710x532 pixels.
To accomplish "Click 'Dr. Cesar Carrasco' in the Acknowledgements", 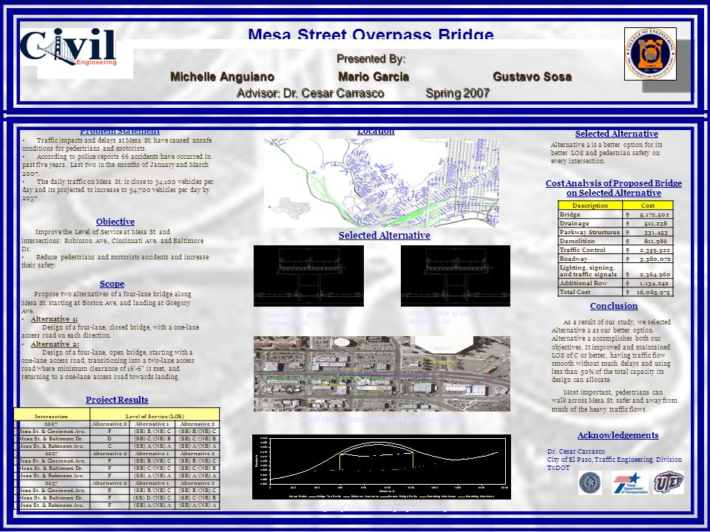I will pyautogui.click(x=575, y=451).
